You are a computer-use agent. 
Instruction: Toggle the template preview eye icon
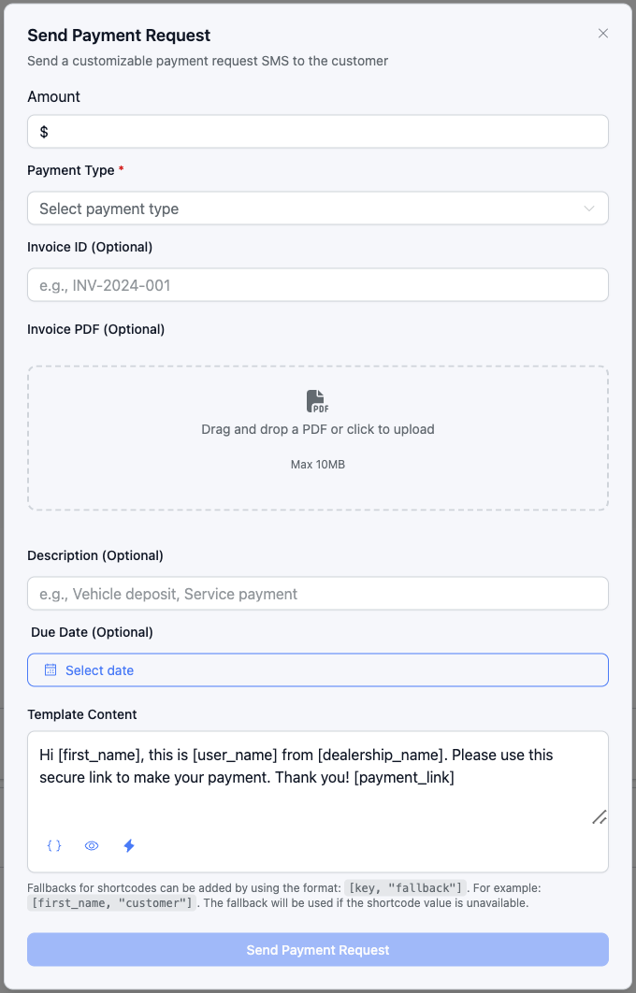pos(92,845)
